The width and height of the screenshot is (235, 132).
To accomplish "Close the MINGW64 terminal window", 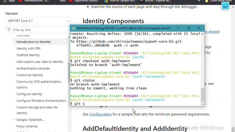I will [199, 28].
